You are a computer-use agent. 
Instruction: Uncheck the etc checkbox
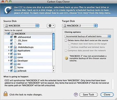[11, 64]
